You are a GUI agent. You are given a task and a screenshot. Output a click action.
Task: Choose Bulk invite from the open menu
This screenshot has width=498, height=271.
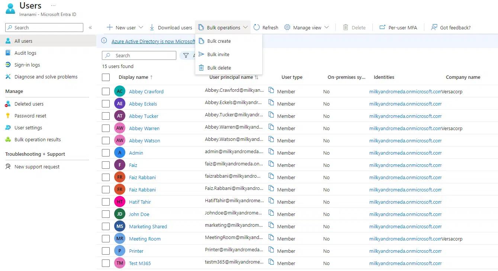[219, 54]
